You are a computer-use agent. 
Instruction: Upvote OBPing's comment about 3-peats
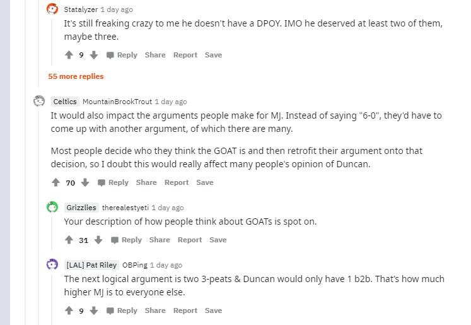(69, 310)
